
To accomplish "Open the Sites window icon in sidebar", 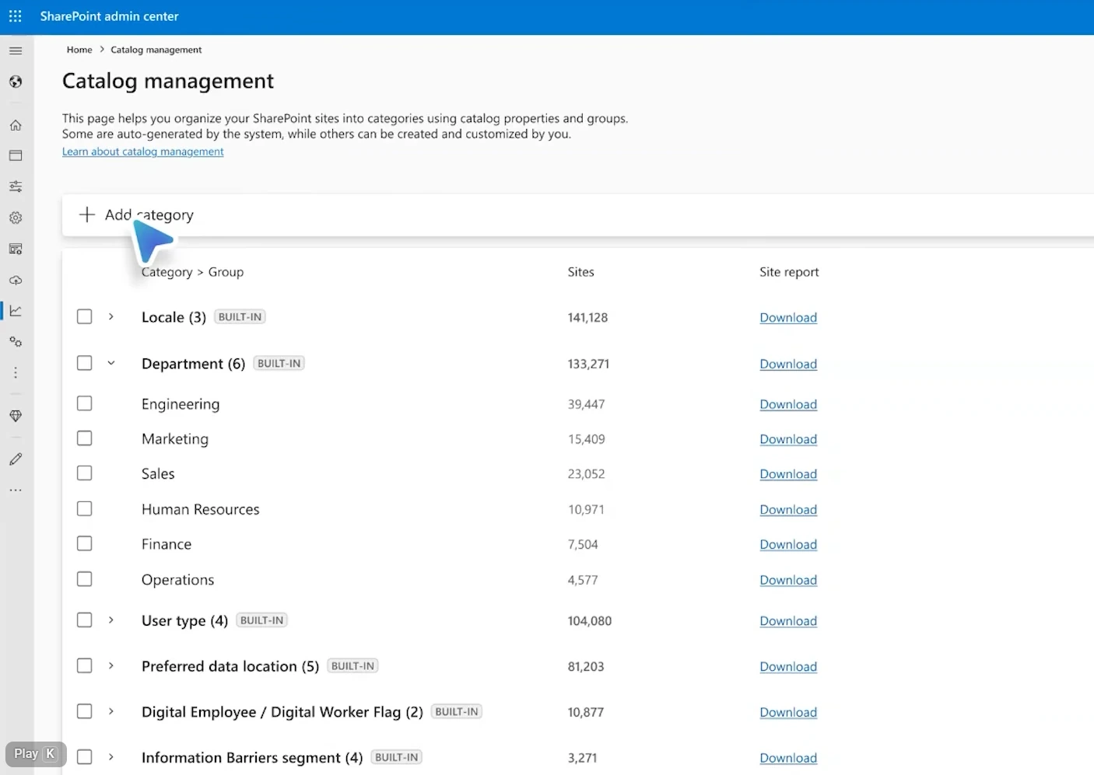I will [x=16, y=155].
